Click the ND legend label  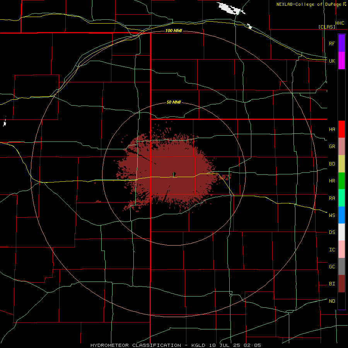point(332,301)
